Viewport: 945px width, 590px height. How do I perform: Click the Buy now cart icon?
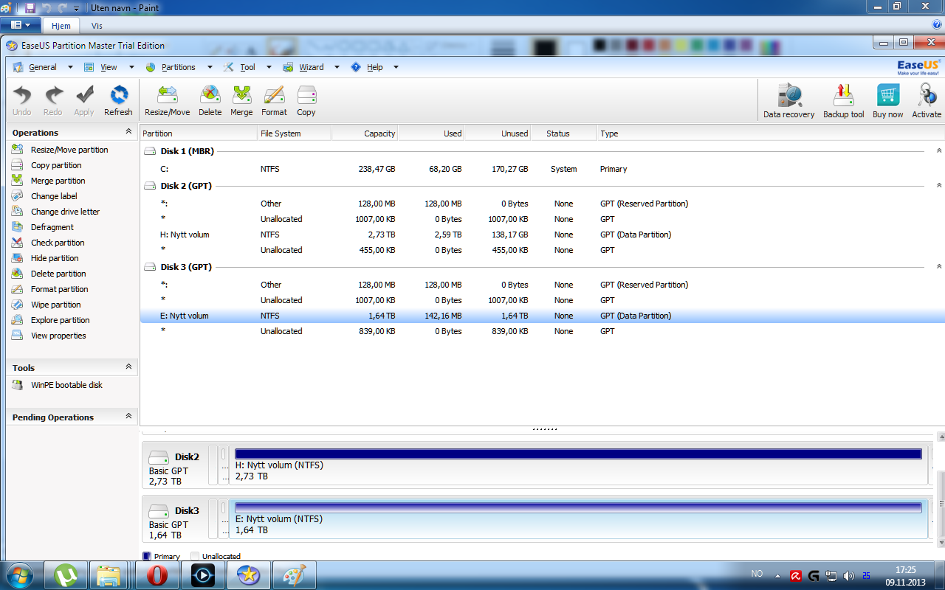888,101
